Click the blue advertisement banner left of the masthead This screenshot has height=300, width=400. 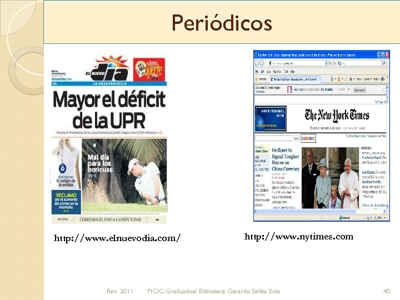[x=271, y=118]
